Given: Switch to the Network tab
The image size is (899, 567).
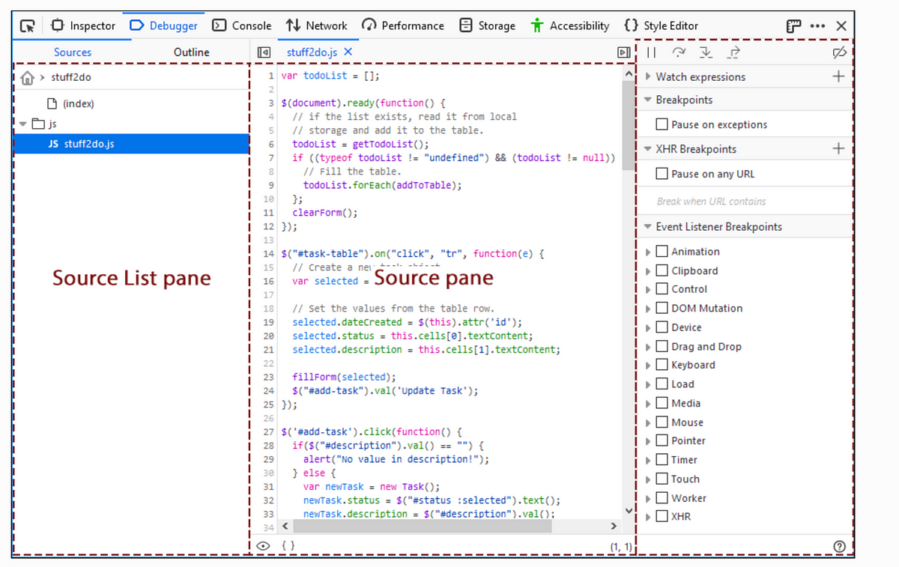Looking at the screenshot, I should pyautogui.click(x=316, y=25).
